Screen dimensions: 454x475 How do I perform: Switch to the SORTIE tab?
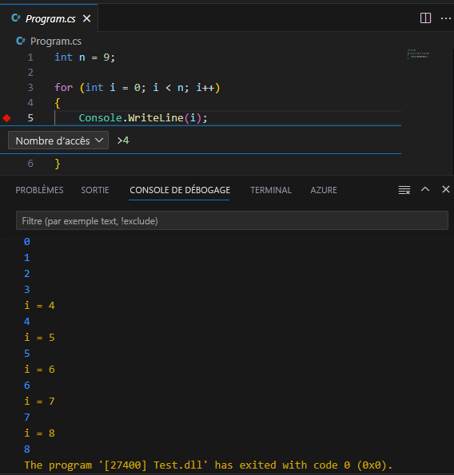pos(95,190)
